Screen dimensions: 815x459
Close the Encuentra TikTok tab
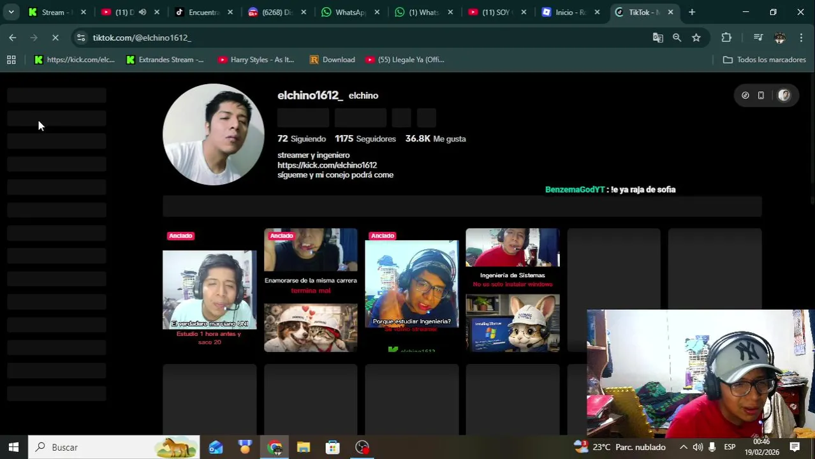(230, 12)
